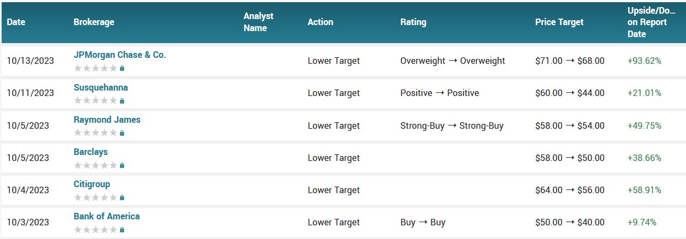Open the JPMorgan Chase & Co. brokerage link
Viewport: 686px width, 239px height.
point(120,55)
